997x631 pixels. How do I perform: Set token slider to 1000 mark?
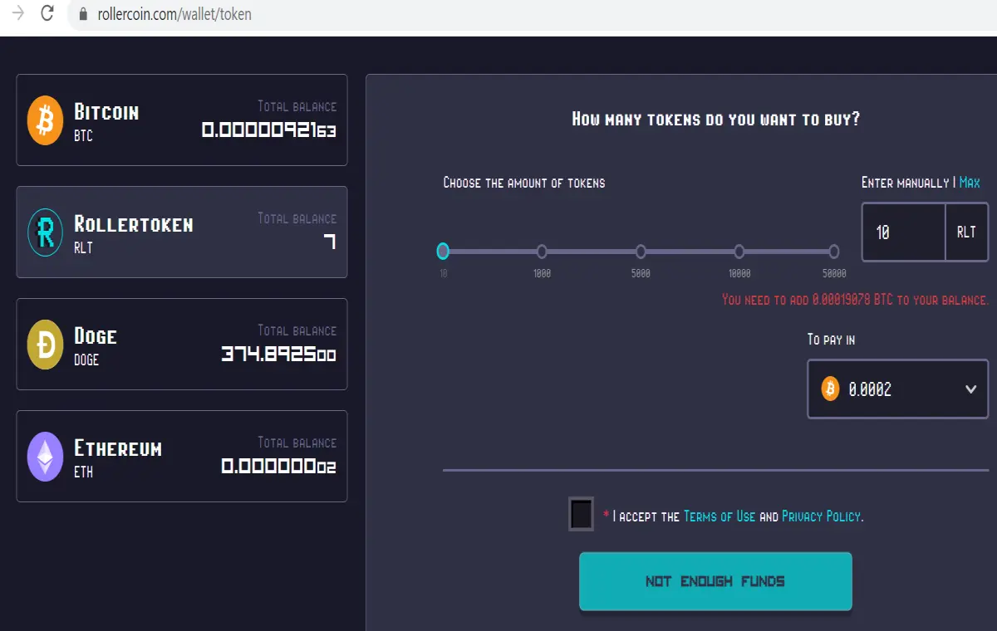pyautogui.click(x=542, y=252)
